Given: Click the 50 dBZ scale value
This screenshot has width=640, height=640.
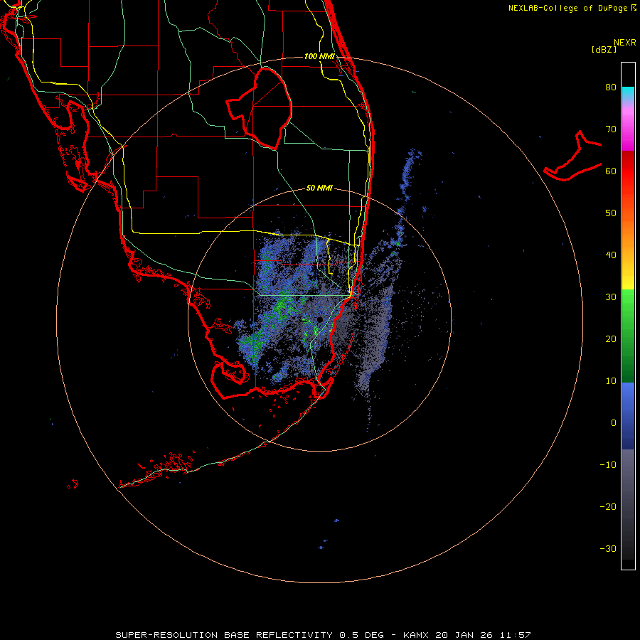Looking at the screenshot, I should coord(611,213).
